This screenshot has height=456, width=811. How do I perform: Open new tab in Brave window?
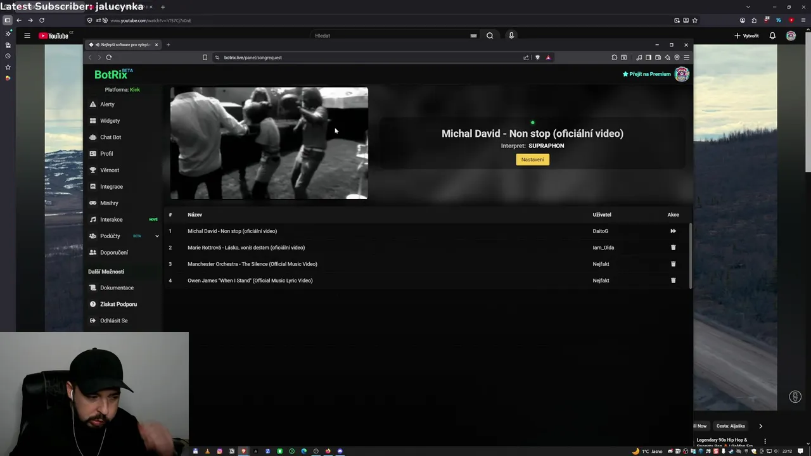pos(168,45)
